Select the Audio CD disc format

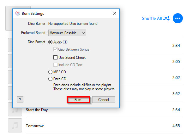tap(51, 42)
